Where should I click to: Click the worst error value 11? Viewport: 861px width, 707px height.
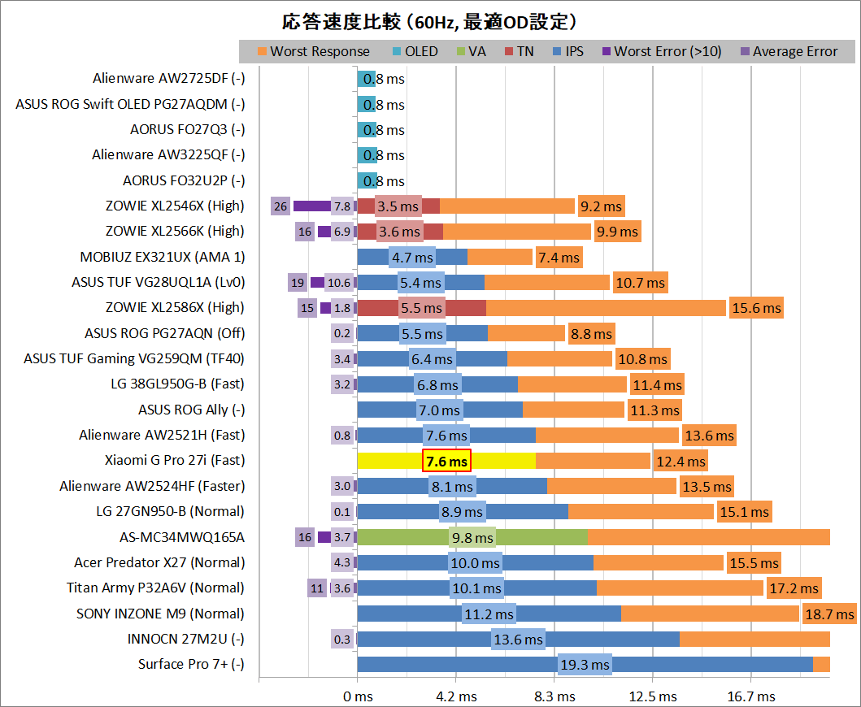point(317,588)
